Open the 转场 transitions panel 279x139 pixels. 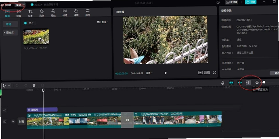[65, 13]
